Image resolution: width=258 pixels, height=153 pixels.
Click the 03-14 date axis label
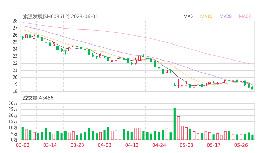tap(50, 145)
